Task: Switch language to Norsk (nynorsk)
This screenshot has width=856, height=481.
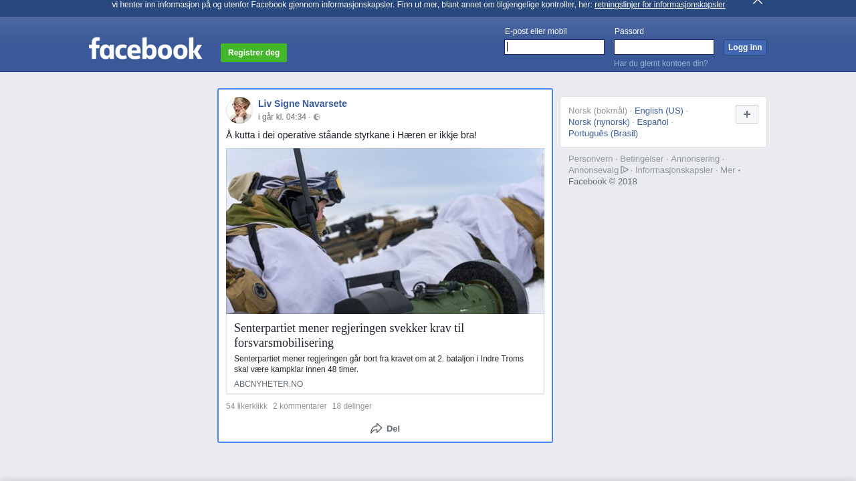Action: pos(599,122)
